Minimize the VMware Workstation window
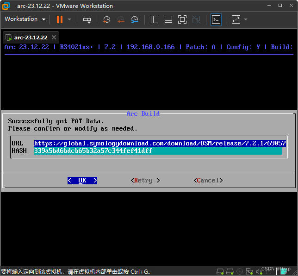298x276 pixels. [x=269, y=6]
